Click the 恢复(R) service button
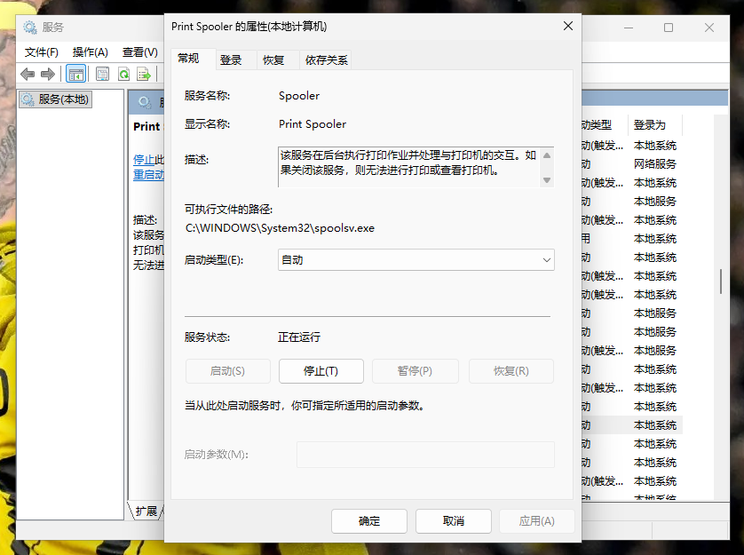 click(511, 371)
